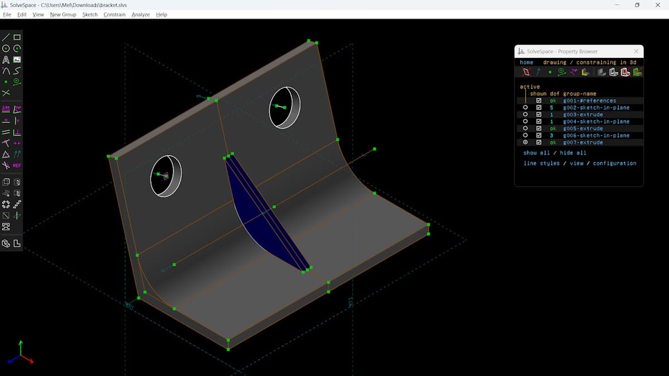Open the Analyze menu
Screen dimensions: 669x376
click(x=140, y=14)
